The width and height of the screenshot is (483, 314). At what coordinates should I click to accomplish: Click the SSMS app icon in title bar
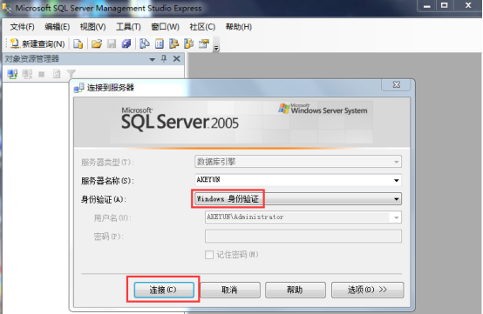[x=7, y=9]
